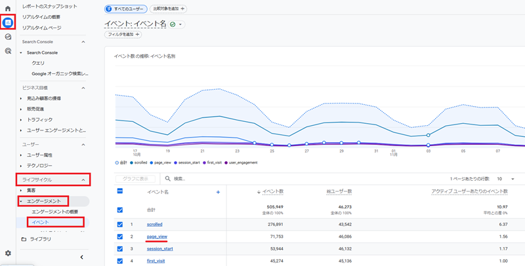Uncheck the first_visit row checkbox

coord(120,261)
